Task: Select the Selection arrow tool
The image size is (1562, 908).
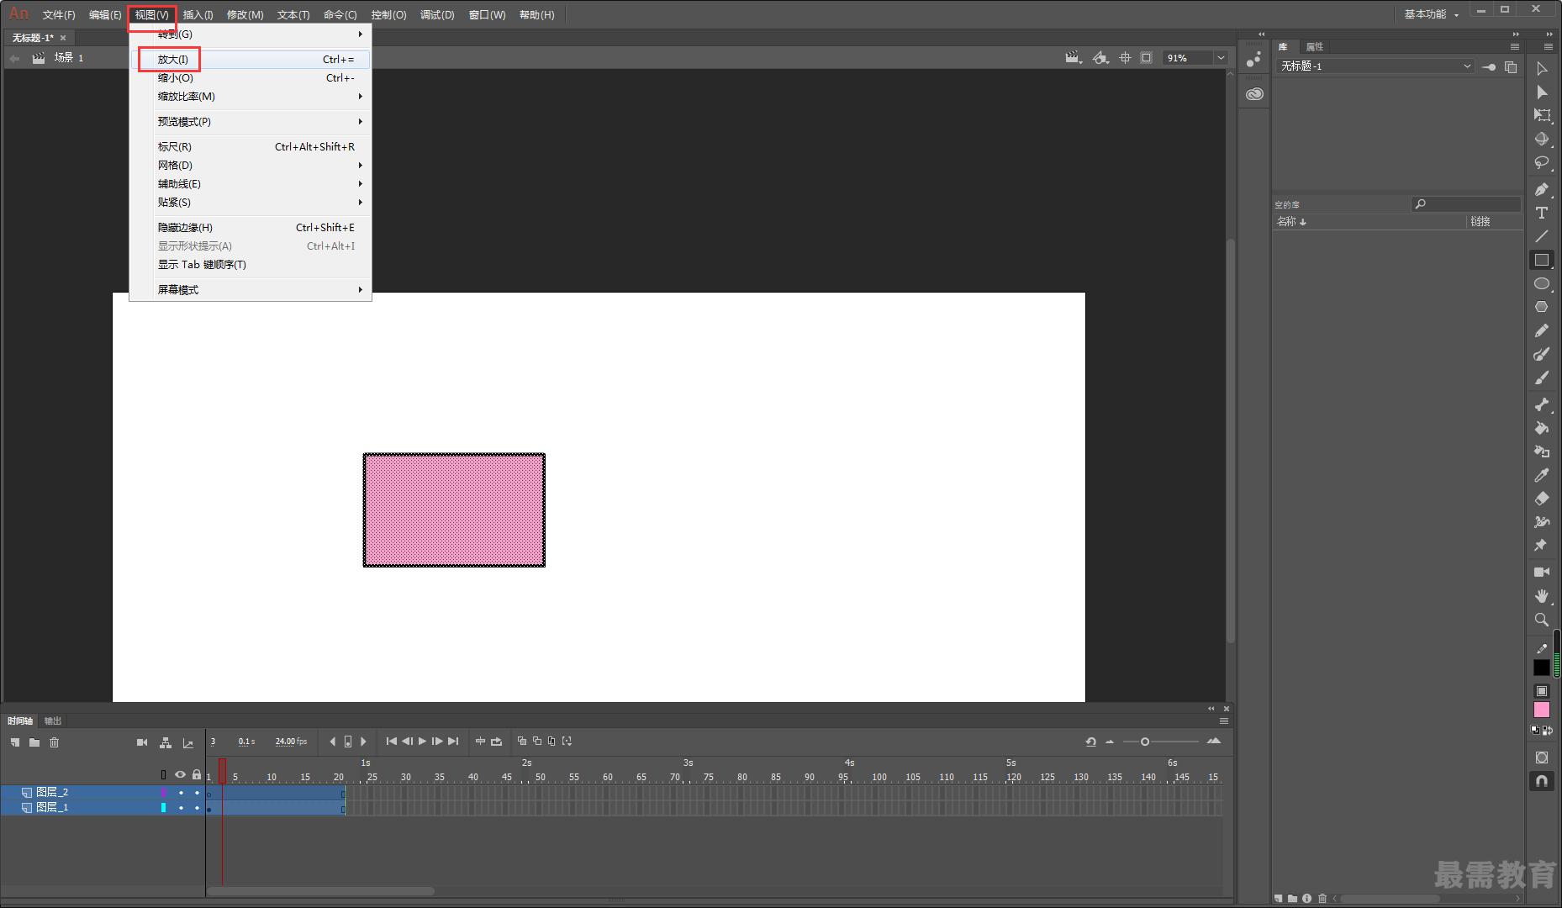Action: pyautogui.click(x=1541, y=69)
